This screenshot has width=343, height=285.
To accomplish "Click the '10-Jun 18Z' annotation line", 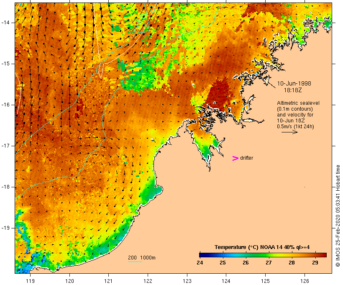I will coord(291,121).
